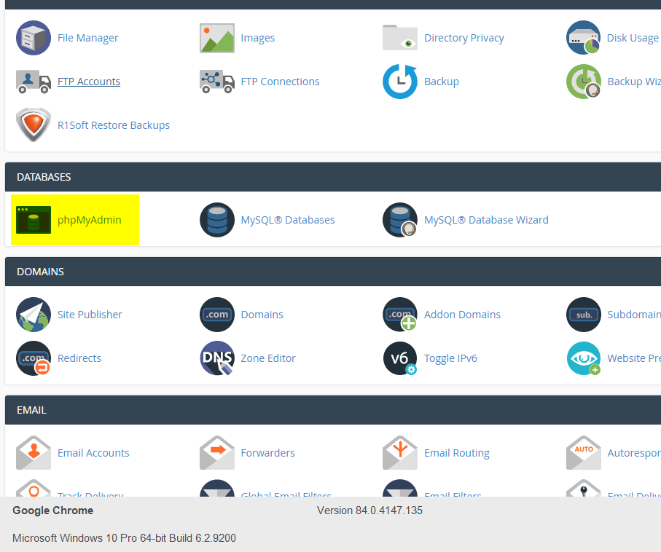Click the phpMyAdmin text link
Viewport: 661px width, 552px height.
click(x=90, y=220)
